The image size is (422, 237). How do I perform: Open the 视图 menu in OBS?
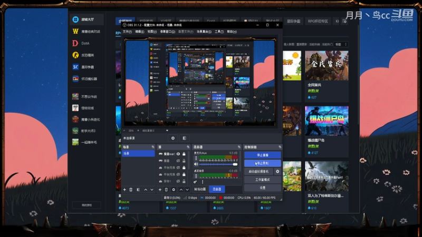coord(152,32)
